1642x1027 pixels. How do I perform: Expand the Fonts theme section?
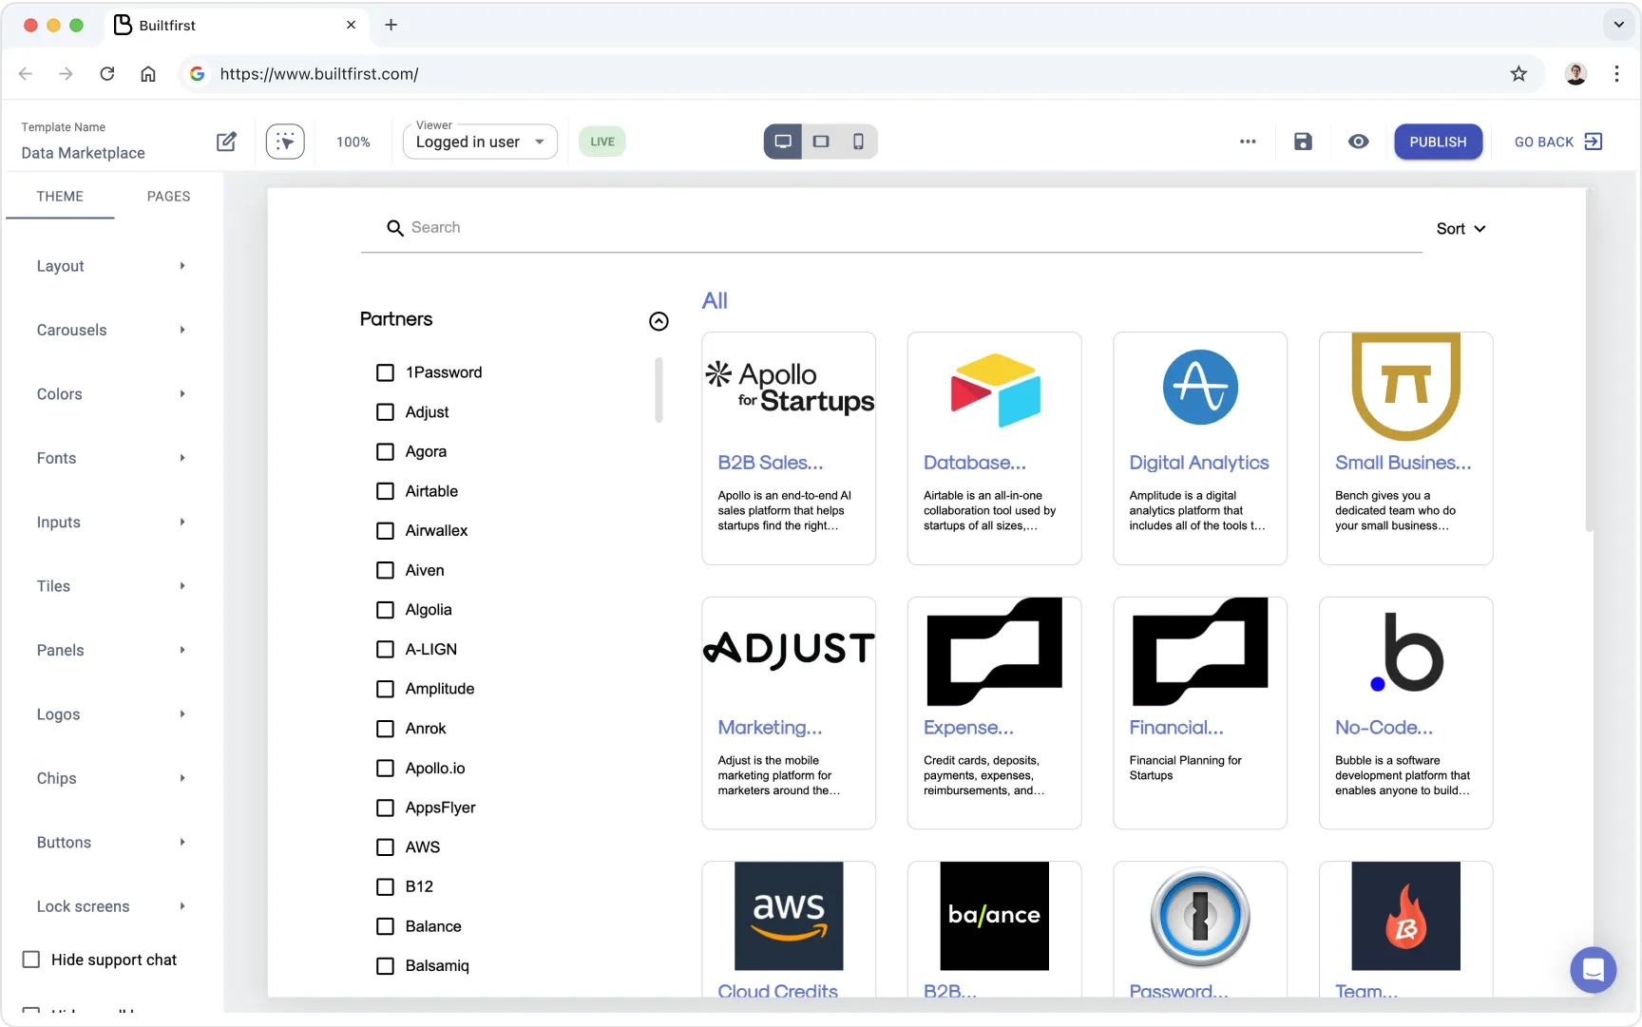111,458
